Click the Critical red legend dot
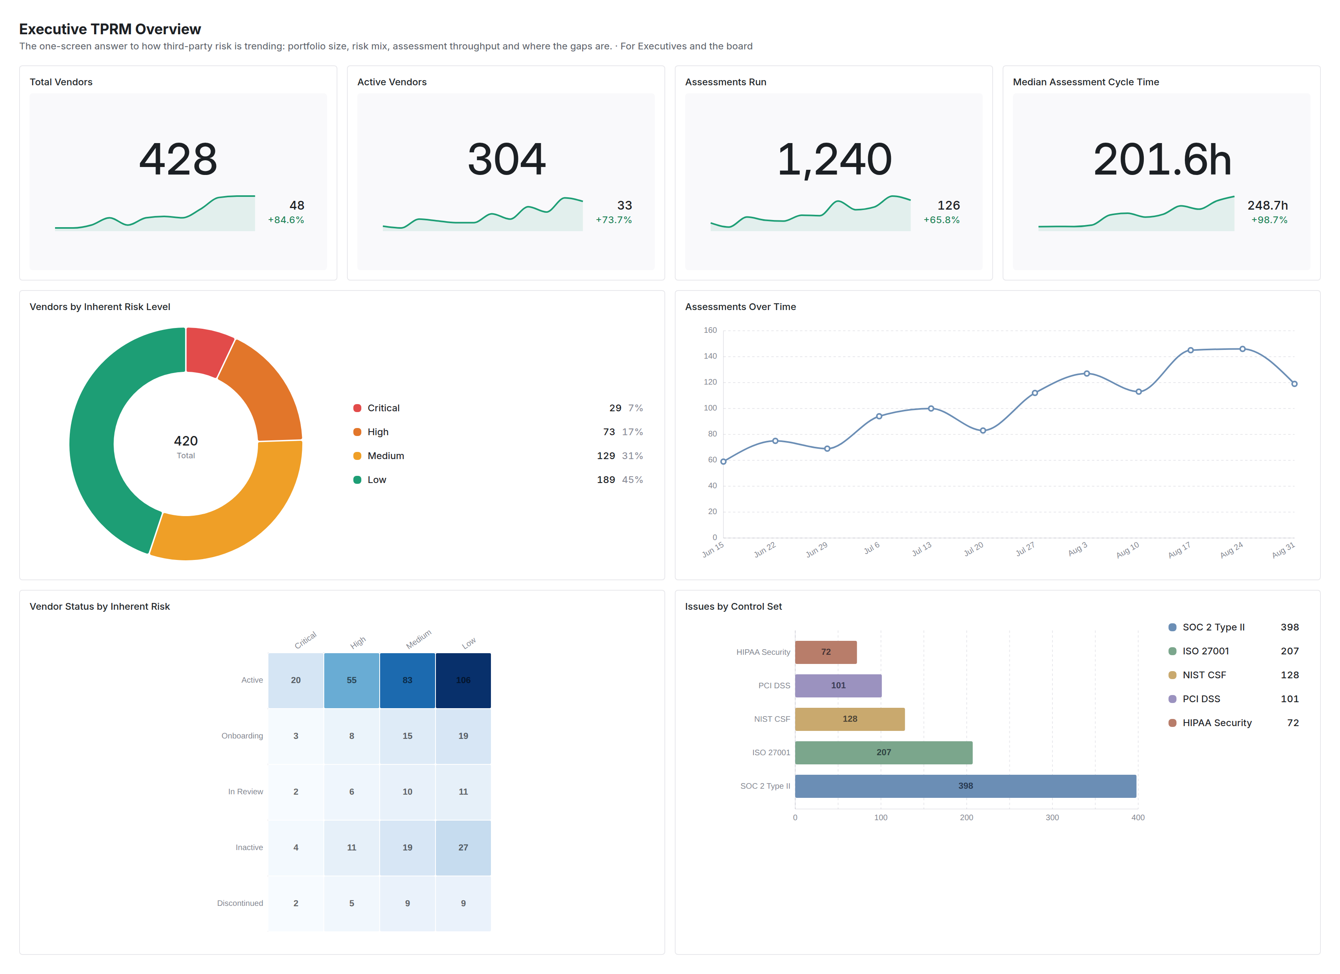The image size is (1340, 974). 357,408
